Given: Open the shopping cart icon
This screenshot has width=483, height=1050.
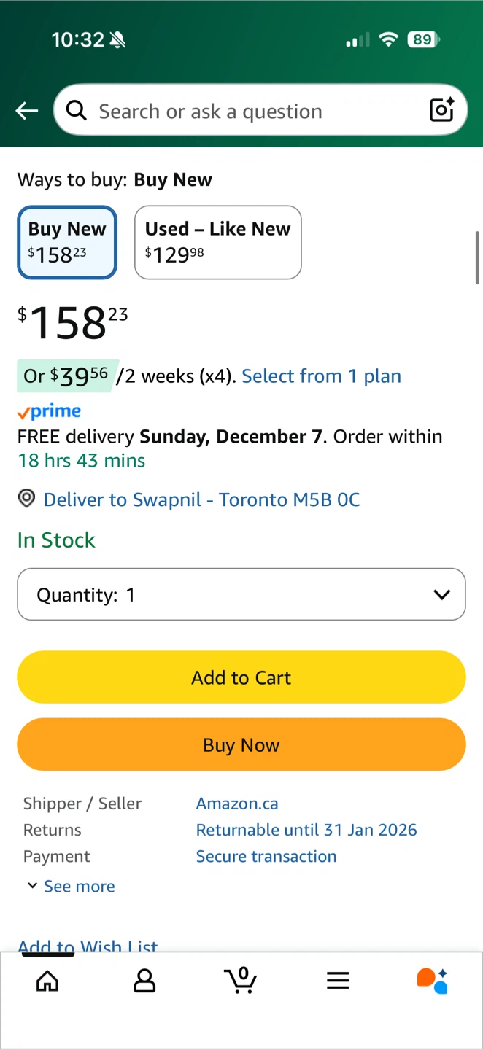Looking at the screenshot, I should click(x=241, y=980).
